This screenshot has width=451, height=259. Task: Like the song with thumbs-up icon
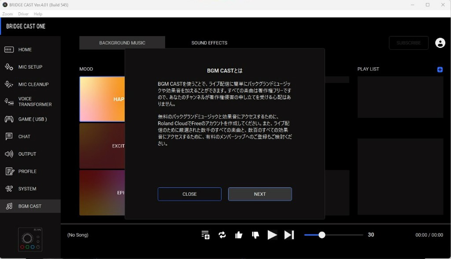[x=239, y=235]
